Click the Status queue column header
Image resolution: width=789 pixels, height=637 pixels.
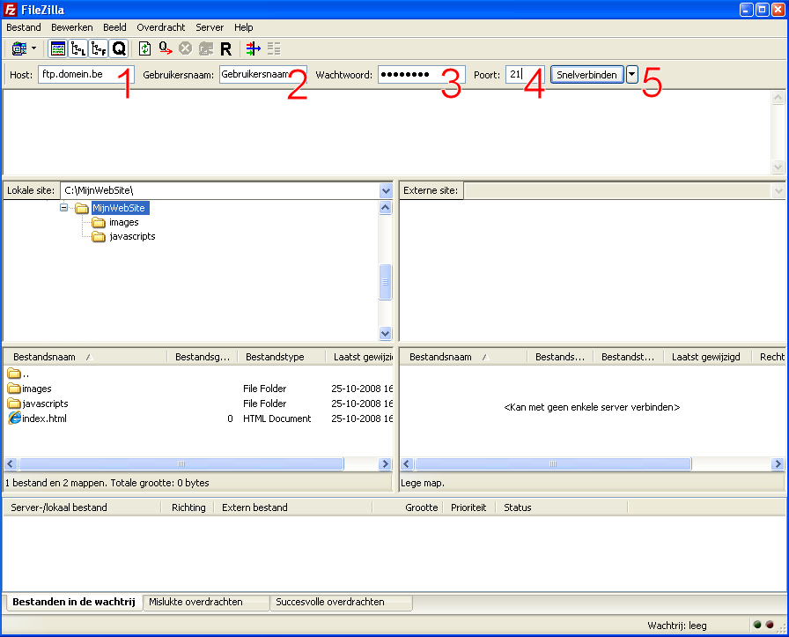562,507
